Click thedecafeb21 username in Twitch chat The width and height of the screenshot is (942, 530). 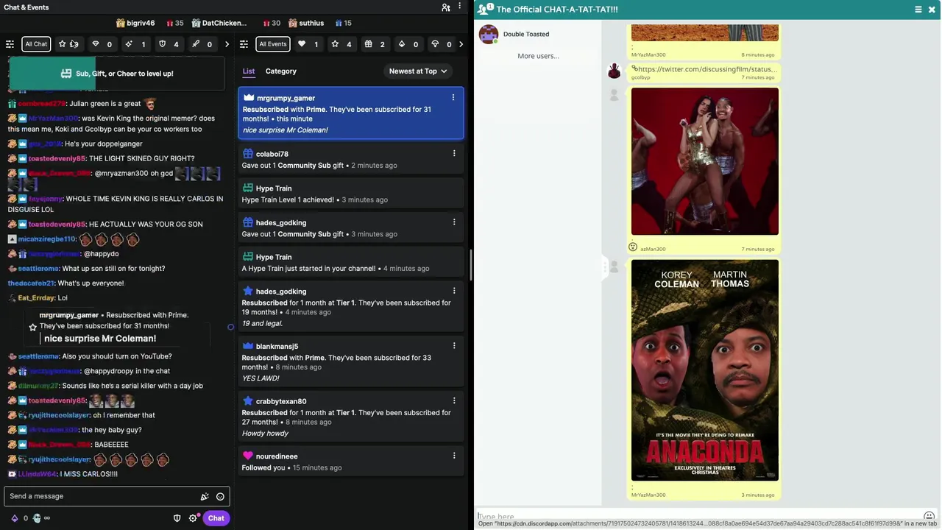[31, 283]
